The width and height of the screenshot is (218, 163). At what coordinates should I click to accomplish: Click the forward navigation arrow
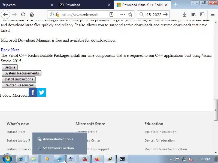14,14
